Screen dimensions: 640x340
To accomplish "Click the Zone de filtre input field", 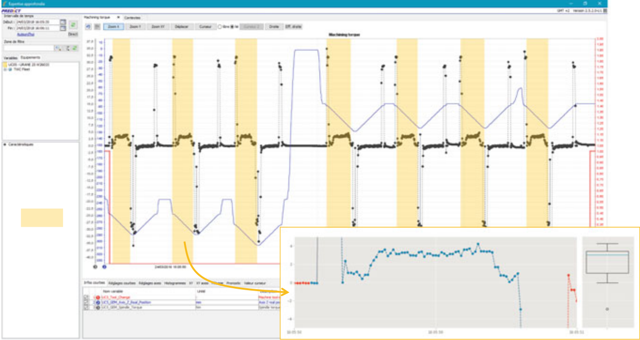I will pos(27,48).
